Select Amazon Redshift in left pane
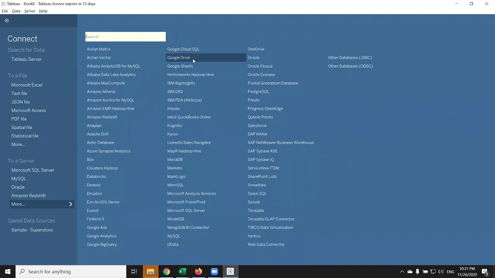This screenshot has height=278, width=495. pyautogui.click(x=29, y=196)
